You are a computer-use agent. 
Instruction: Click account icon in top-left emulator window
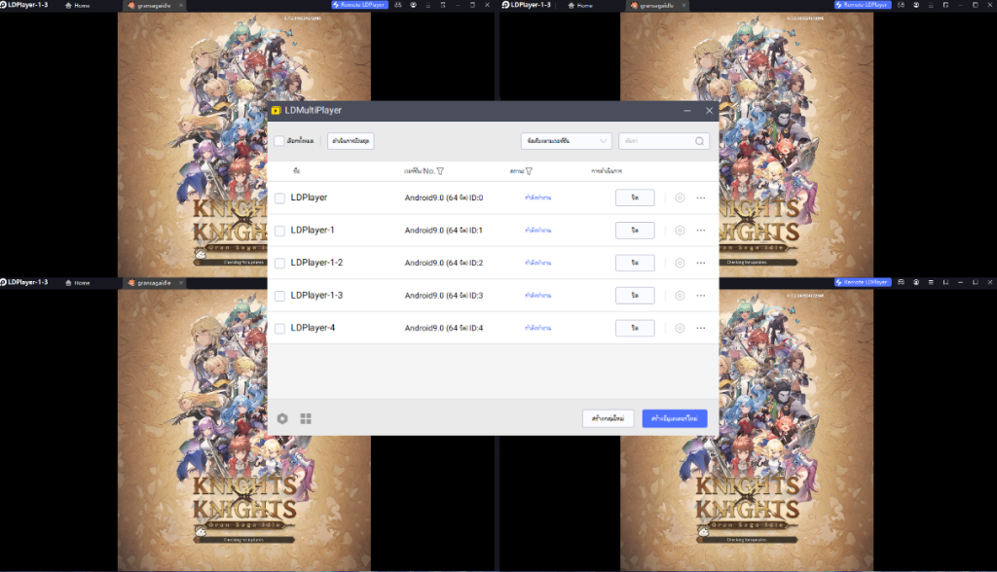[x=413, y=5]
